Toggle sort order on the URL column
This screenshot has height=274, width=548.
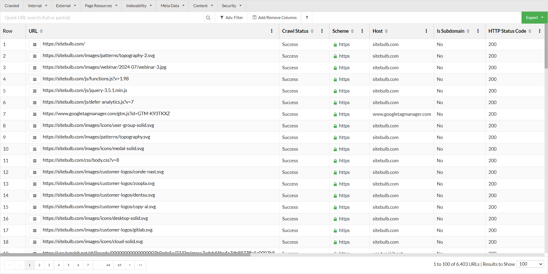pos(41,31)
